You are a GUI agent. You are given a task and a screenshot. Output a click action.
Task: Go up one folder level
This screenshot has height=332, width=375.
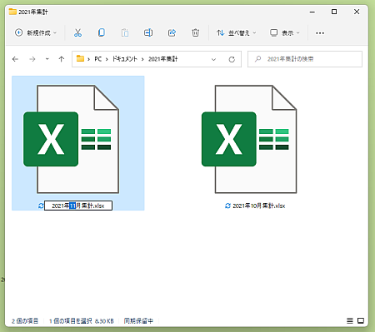[62, 59]
